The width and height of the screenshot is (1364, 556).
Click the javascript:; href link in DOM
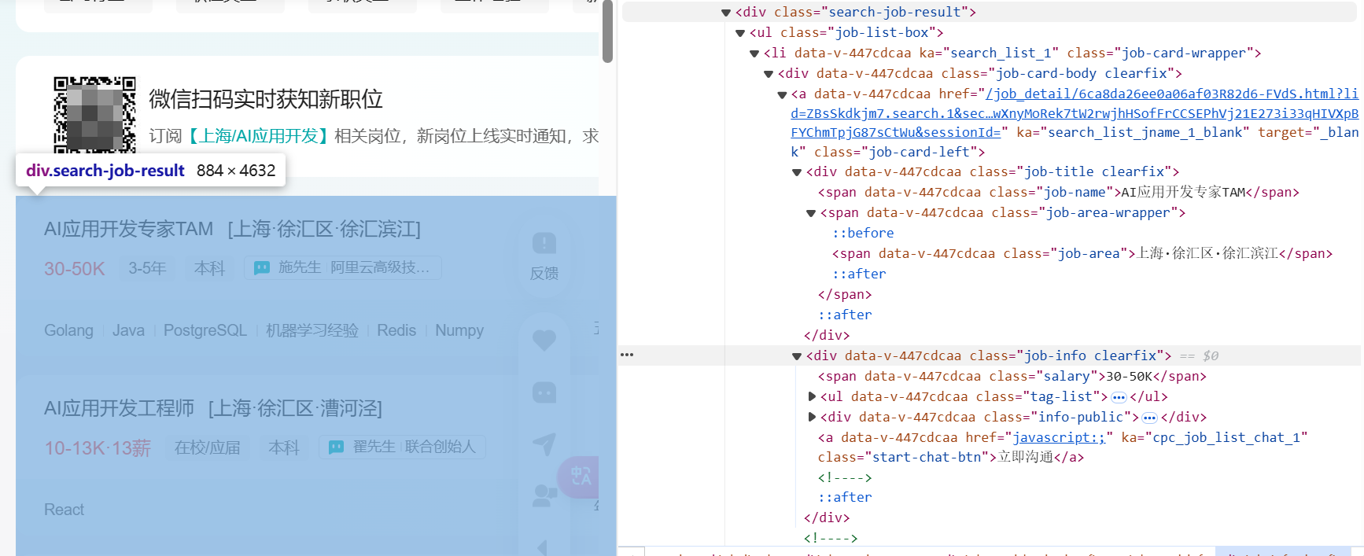tap(1058, 438)
